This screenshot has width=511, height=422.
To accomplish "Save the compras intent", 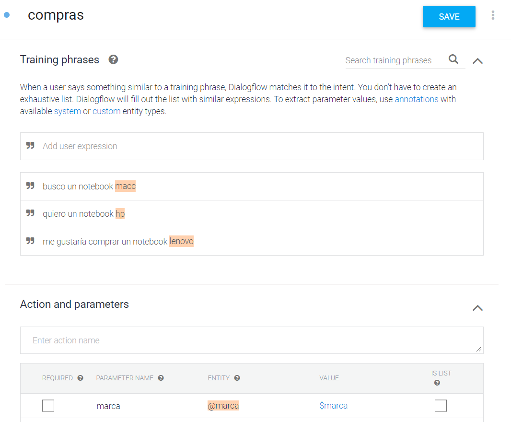I will click(x=449, y=17).
